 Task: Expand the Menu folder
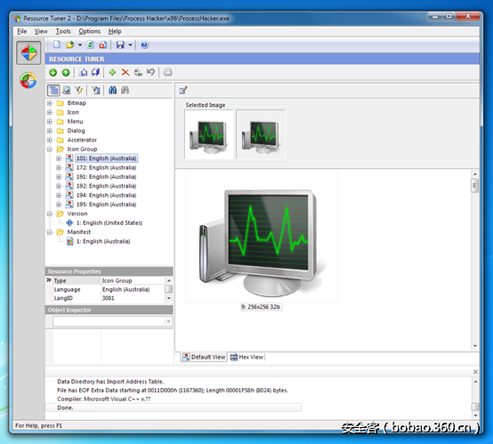pyautogui.click(x=49, y=121)
